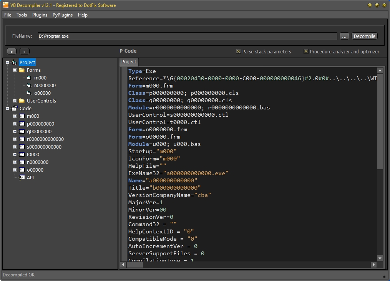Expand the q00000000 code node

tap(15, 131)
